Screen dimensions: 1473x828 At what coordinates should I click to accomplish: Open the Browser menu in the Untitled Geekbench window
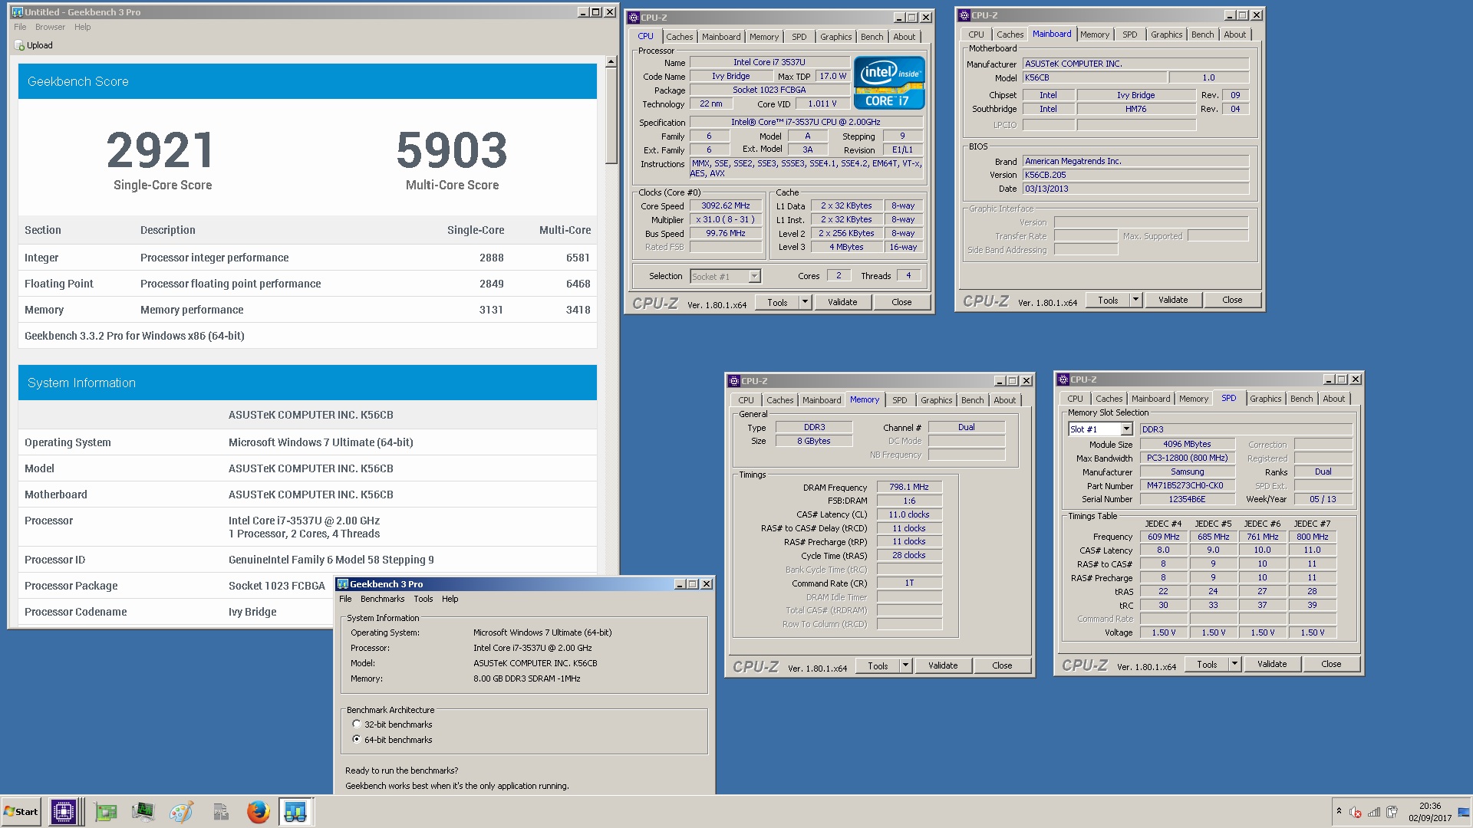click(x=50, y=27)
